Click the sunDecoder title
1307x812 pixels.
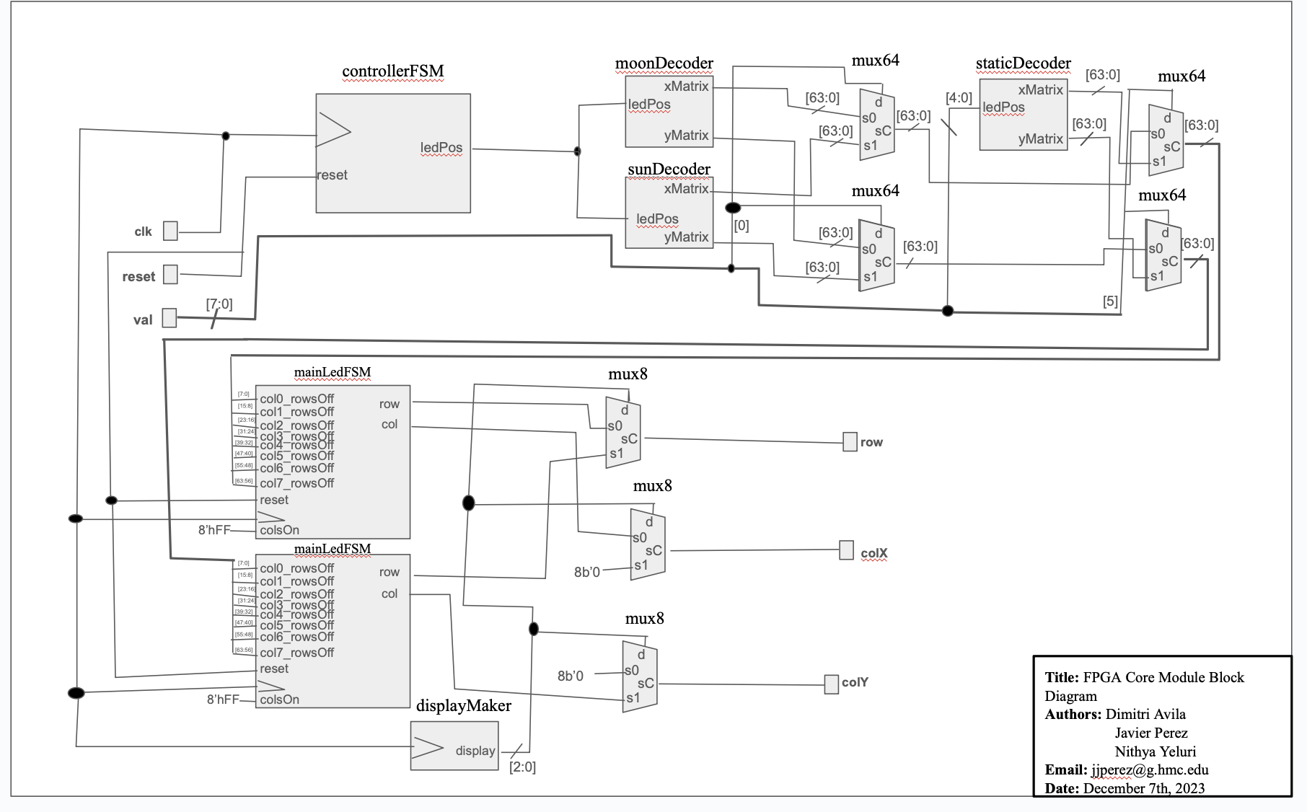point(669,169)
